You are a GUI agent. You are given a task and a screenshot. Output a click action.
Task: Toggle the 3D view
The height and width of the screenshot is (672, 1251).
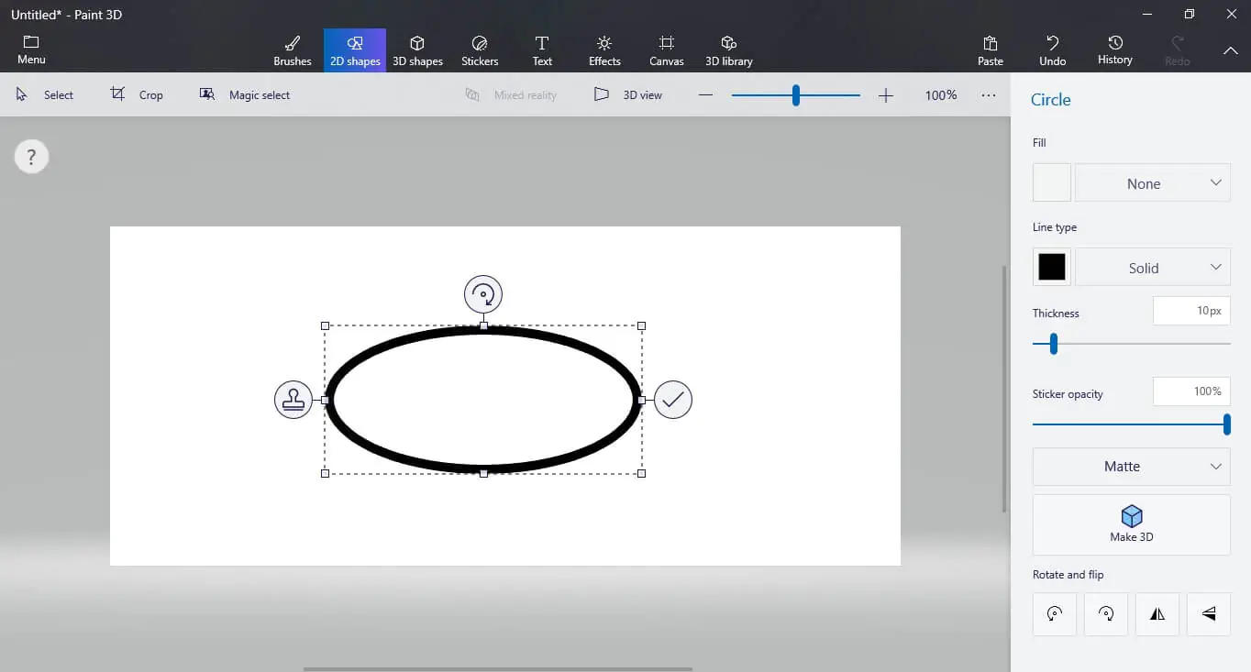coord(628,94)
